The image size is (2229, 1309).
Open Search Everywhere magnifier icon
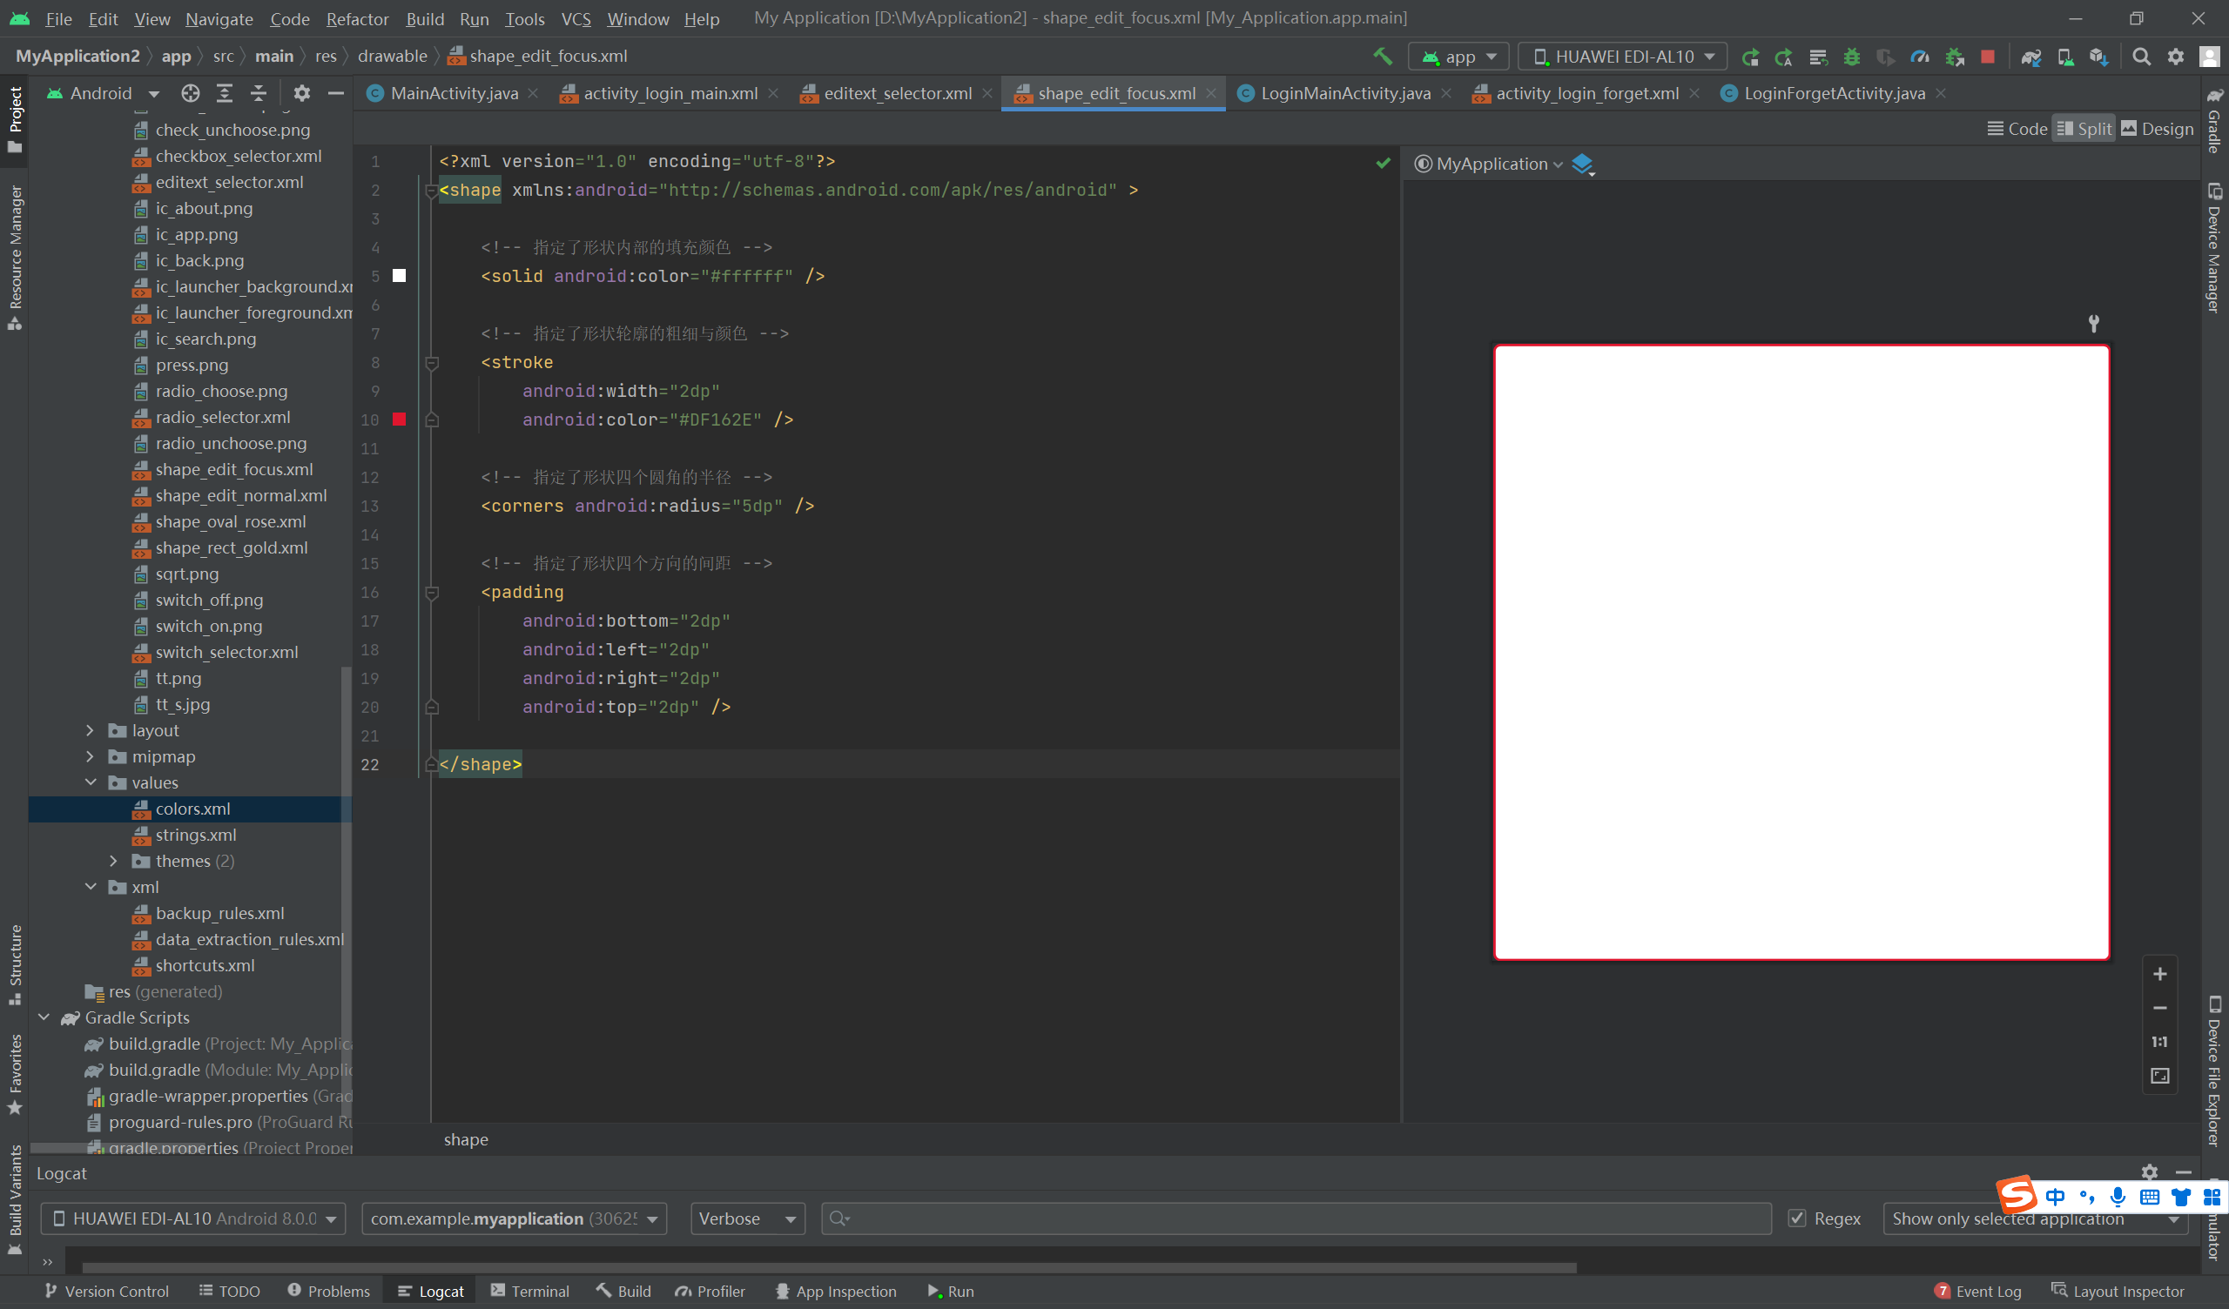point(2141,57)
